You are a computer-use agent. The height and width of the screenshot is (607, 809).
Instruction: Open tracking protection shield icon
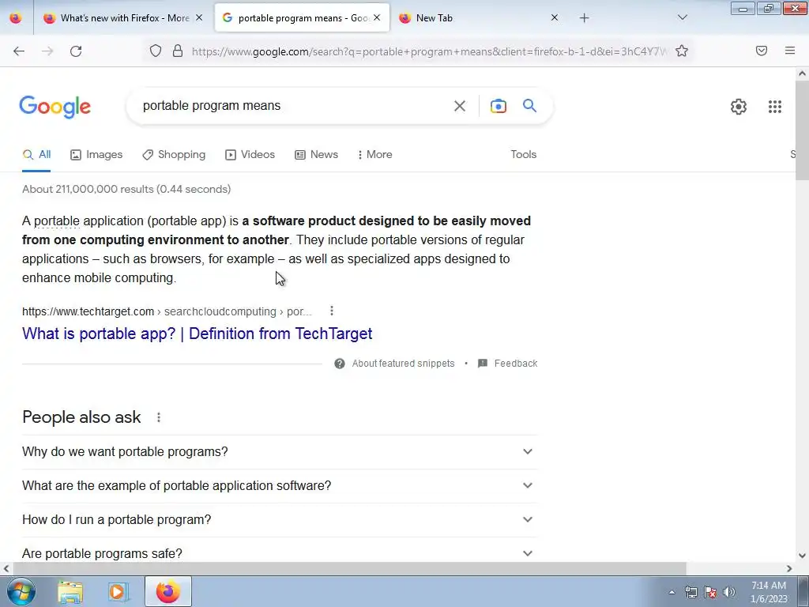click(156, 51)
